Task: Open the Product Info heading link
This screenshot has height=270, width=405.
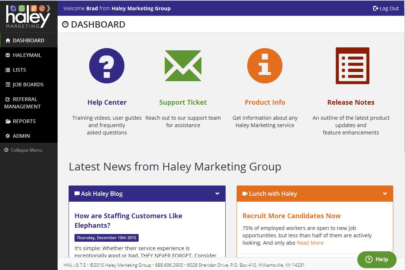Action: pos(265,102)
